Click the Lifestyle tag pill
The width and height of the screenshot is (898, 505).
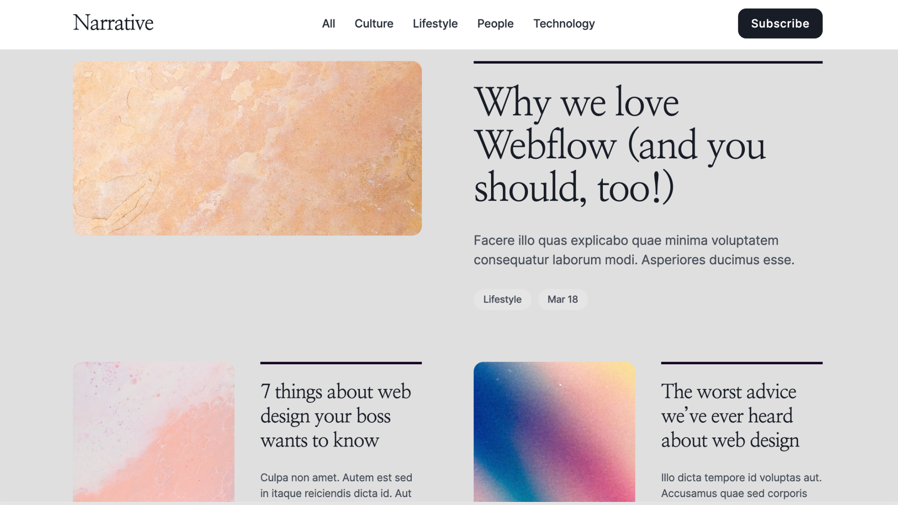point(502,299)
